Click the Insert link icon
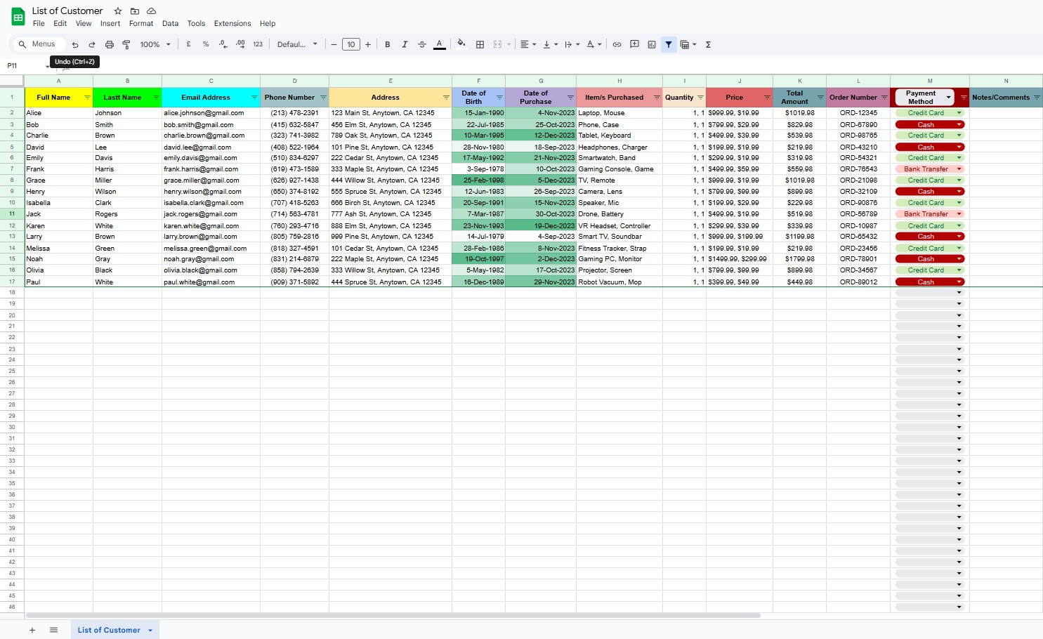This screenshot has width=1043, height=639. tap(617, 44)
